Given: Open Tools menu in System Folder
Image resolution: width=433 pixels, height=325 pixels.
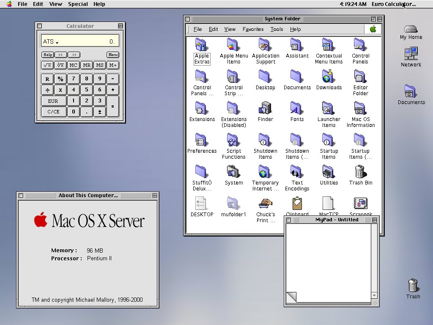Looking at the screenshot, I should [x=277, y=29].
